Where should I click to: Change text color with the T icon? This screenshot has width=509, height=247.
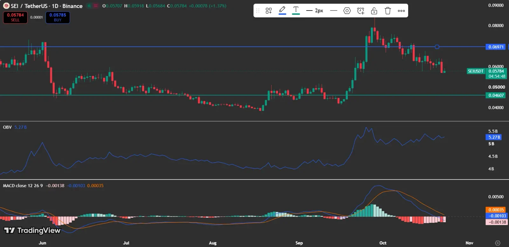pos(296,10)
